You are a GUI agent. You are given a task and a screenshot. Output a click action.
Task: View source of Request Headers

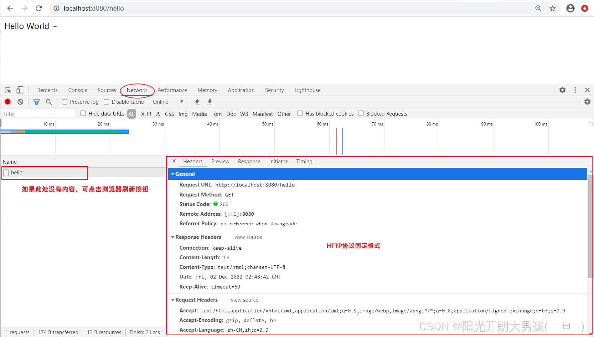[x=244, y=300]
